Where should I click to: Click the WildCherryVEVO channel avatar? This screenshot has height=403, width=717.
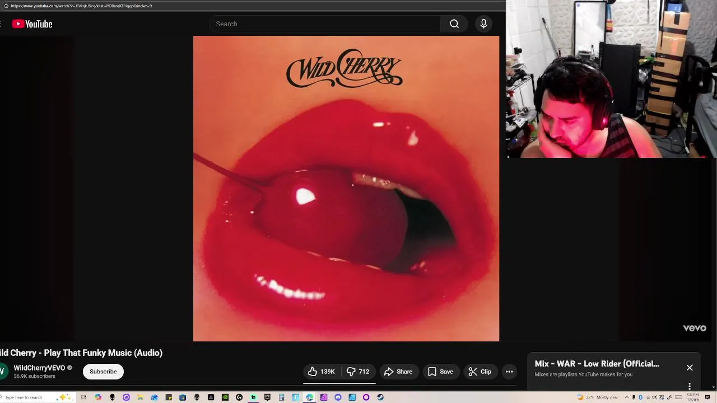point(3,372)
